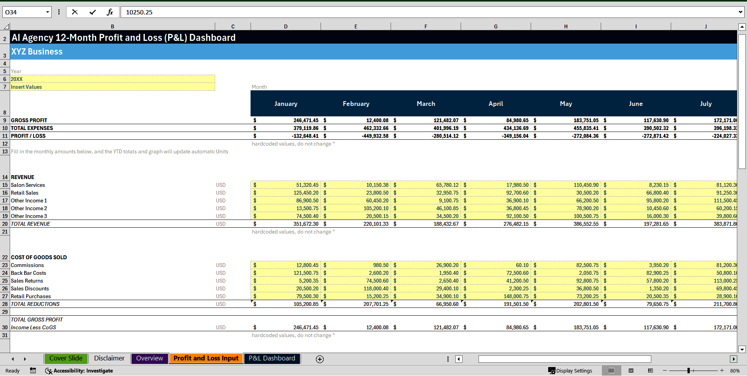Click the Disclaimer sheet tab

(x=109, y=358)
